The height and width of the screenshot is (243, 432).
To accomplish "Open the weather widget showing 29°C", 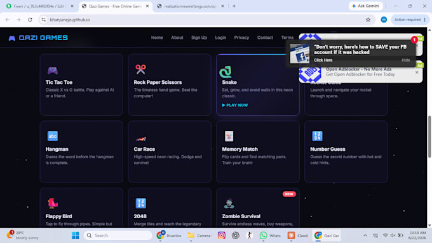I will [x=23, y=235].
